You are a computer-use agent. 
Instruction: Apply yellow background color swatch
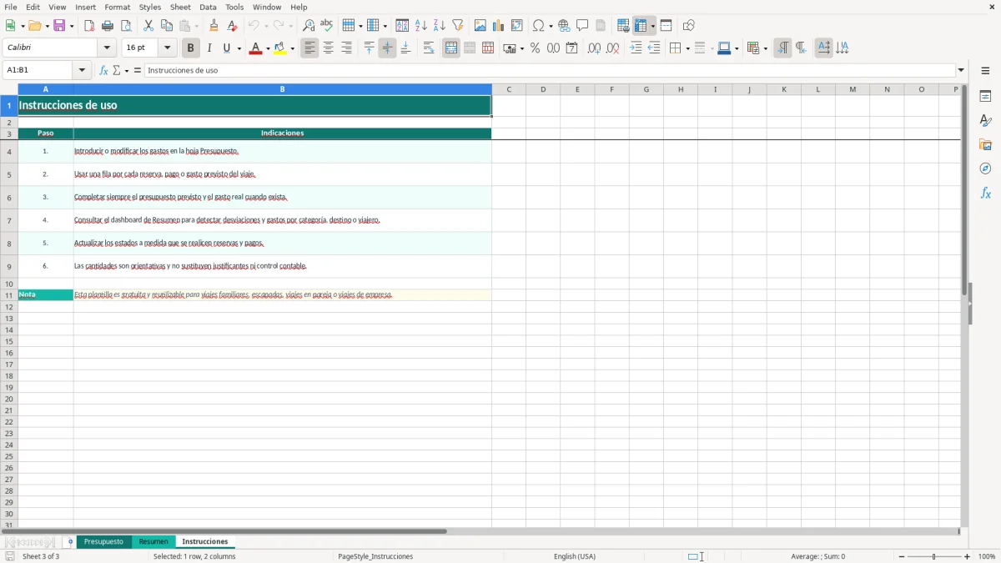pyautogui.click(x=280, y=48)
